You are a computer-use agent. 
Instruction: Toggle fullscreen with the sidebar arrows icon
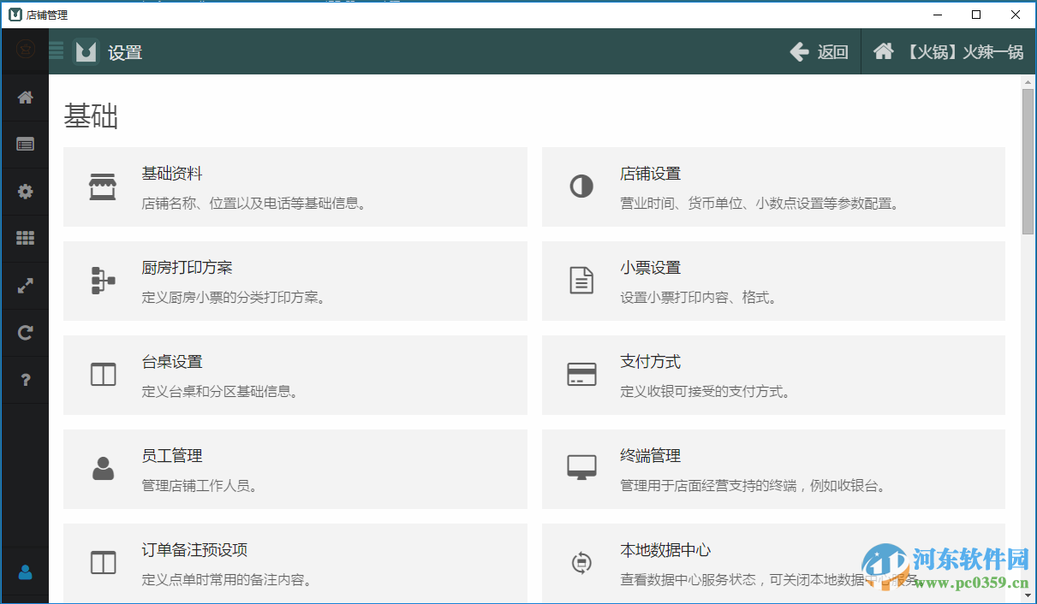click(26, 285)
